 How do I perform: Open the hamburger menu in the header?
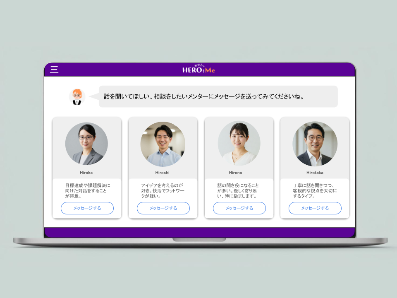pos(54,70)
